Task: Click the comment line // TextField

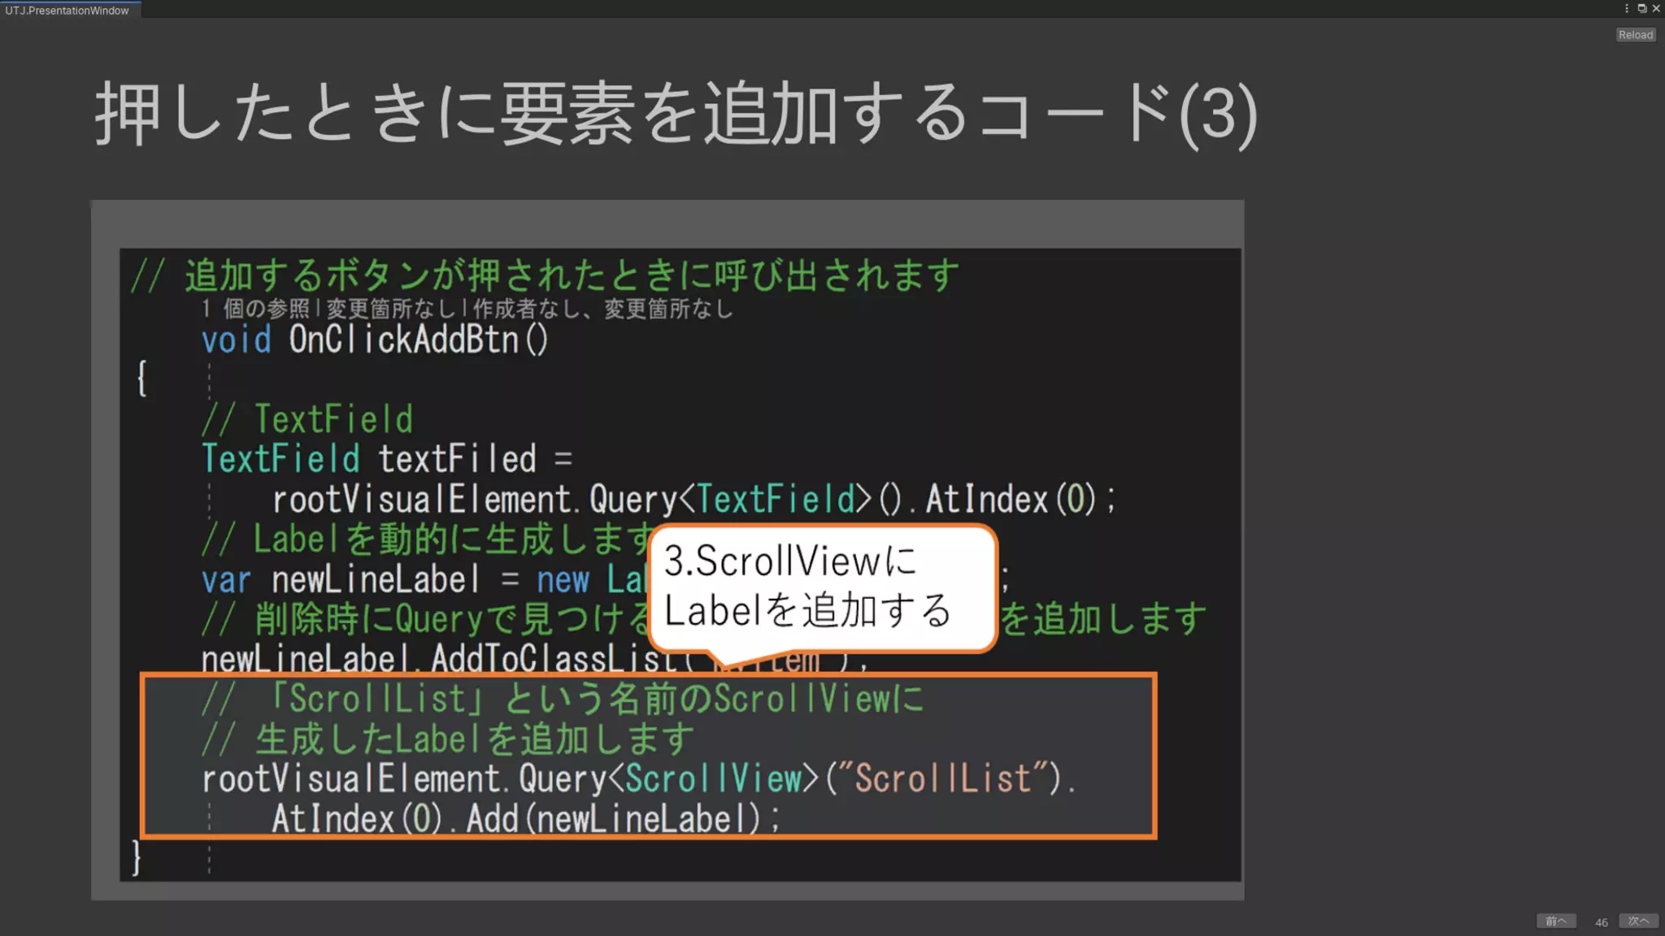Action: [x=307, y=419]
